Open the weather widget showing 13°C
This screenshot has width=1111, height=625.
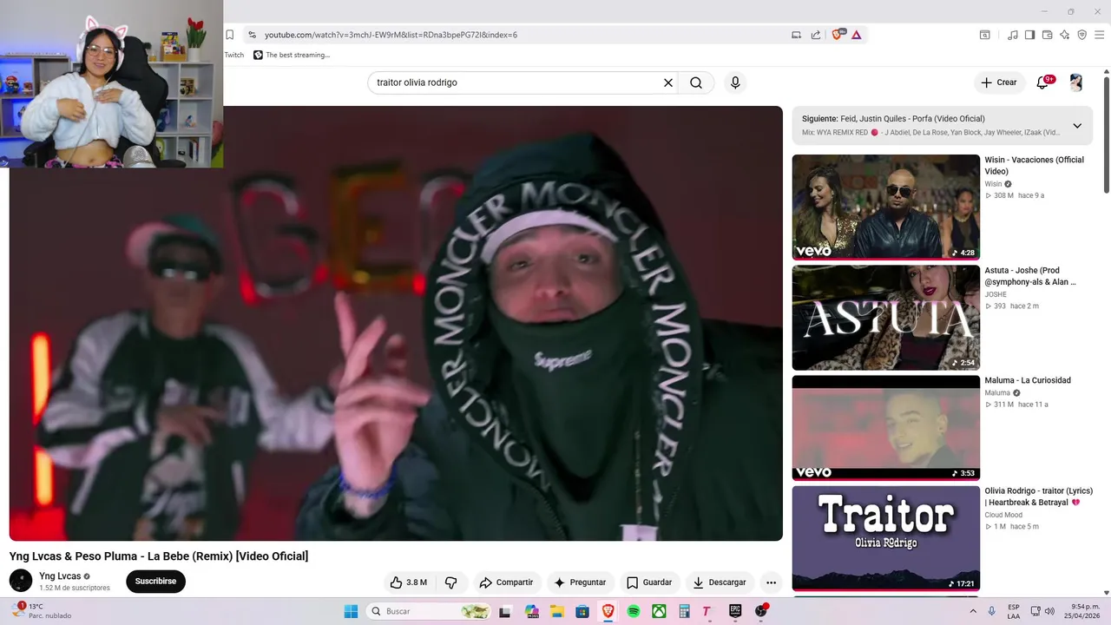pos(42,611)
